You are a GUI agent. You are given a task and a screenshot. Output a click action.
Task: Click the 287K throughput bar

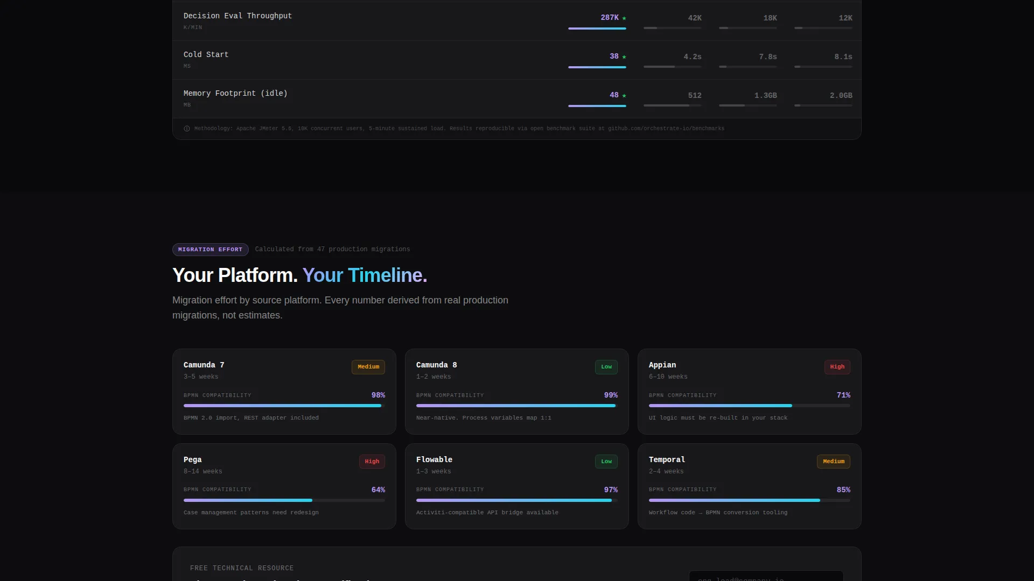tap(597, 28)
